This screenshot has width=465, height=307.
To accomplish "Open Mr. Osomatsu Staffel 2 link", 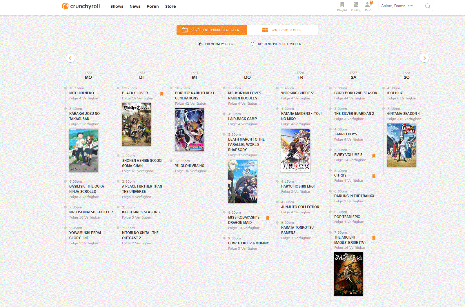I will click(91, 212).
